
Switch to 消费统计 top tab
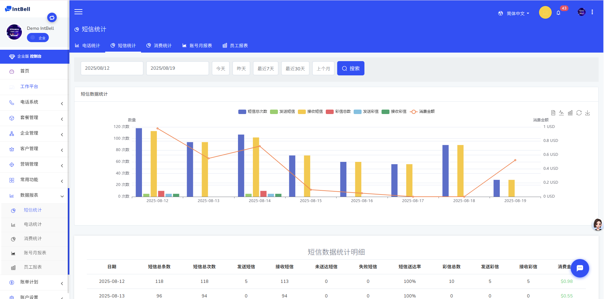tap(159, 46)
